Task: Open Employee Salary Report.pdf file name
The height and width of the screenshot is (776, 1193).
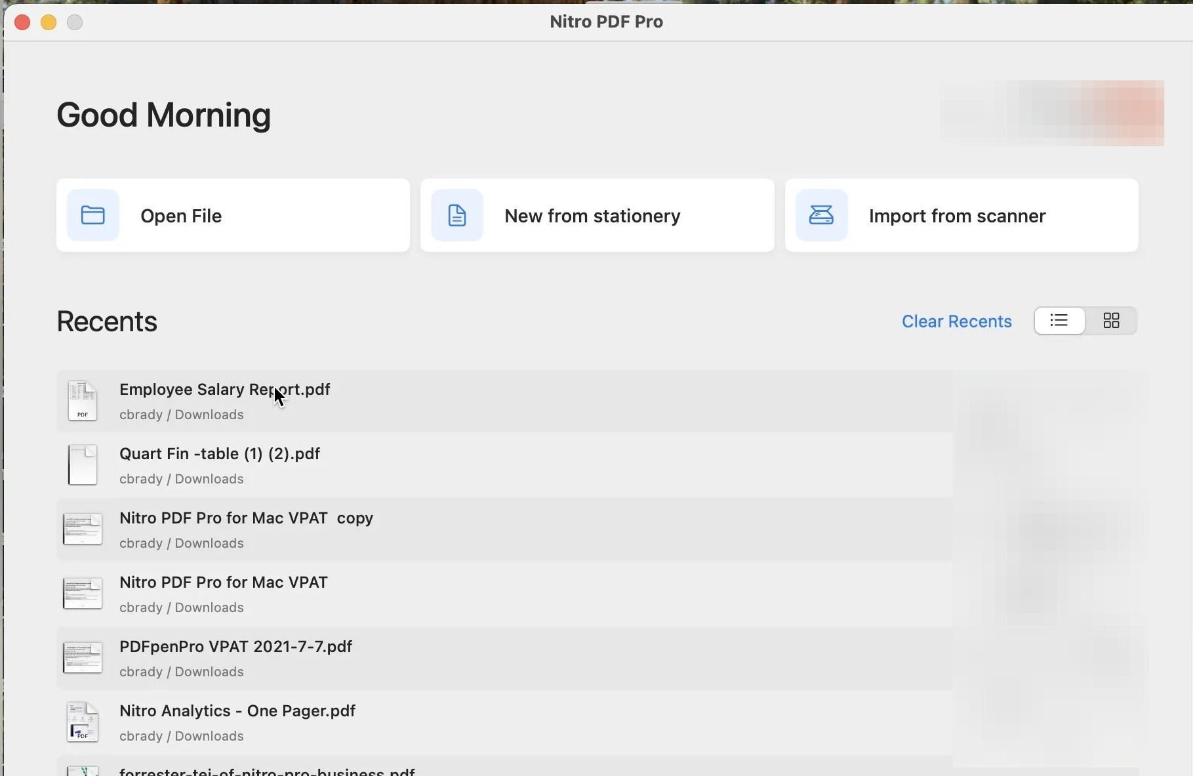Action: pos(224,390)
